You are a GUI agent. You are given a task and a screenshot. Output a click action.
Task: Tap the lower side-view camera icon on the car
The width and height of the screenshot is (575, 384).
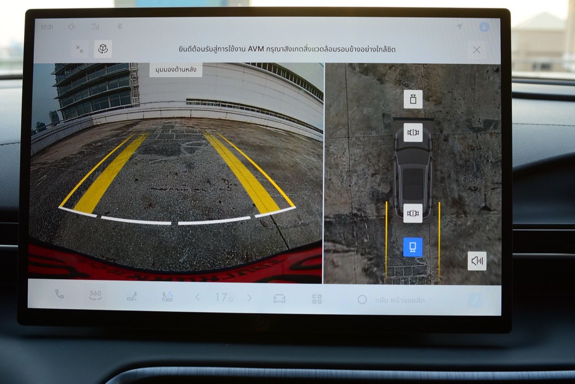pyautogui.click(x=413, y=213)
